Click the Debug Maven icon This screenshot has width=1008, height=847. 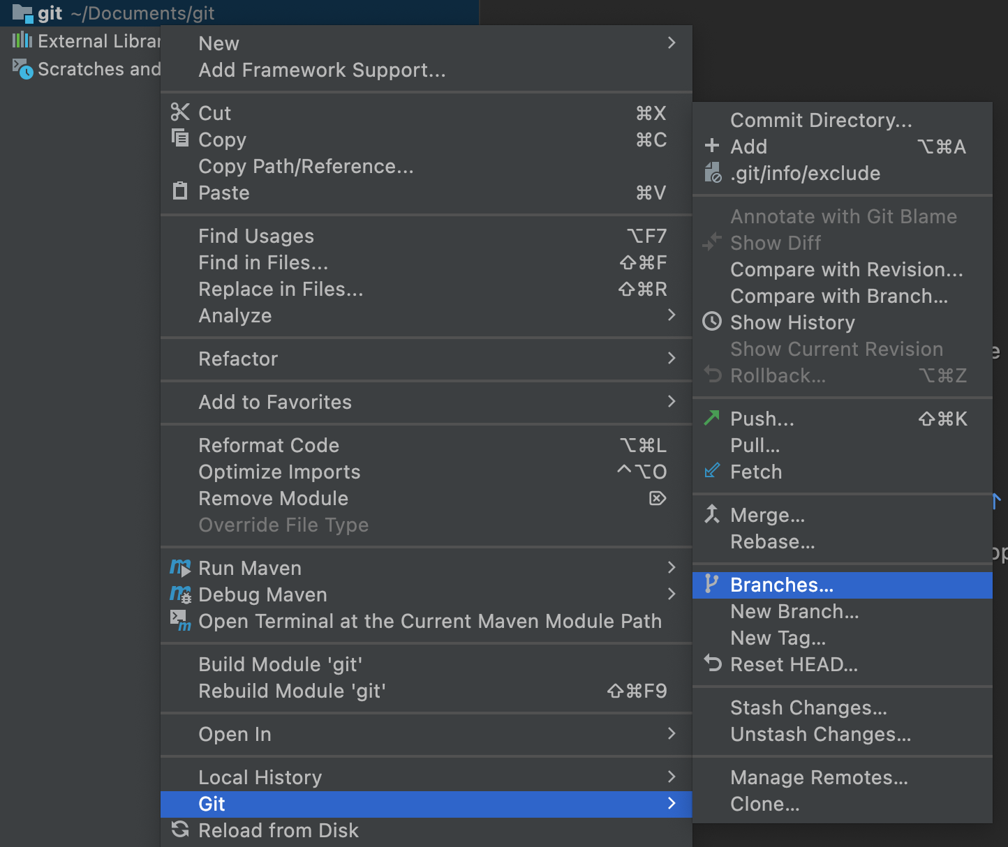(x=180, y=594)
